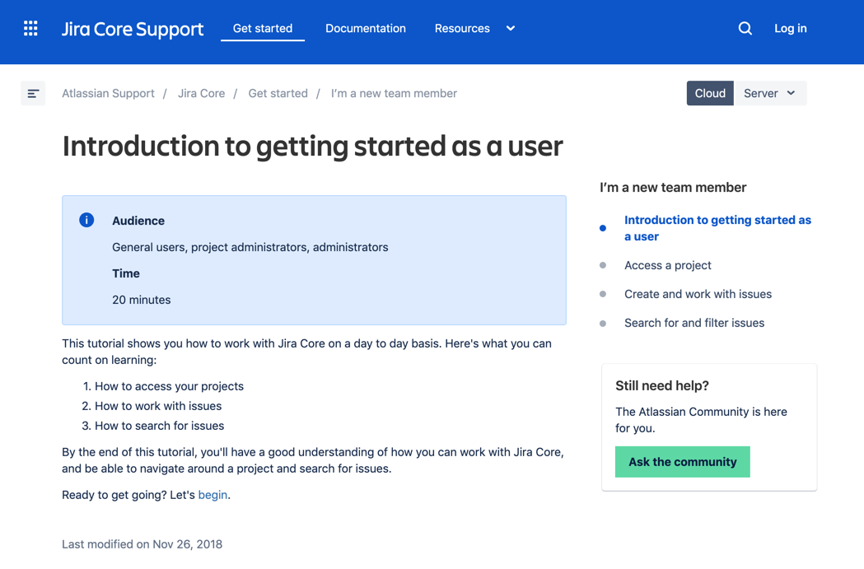Image resolution: width=864 pixels, height=569 pixels.
Task: Open the Server version dropdown
Action: click(x=770, y=93)
